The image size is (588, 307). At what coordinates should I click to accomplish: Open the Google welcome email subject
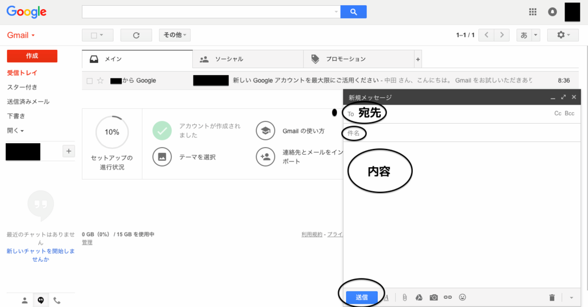point(305,80)
